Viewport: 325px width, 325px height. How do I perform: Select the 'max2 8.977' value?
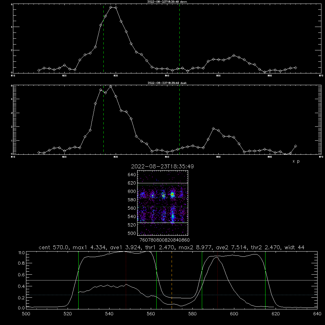[x=195, y=247]
